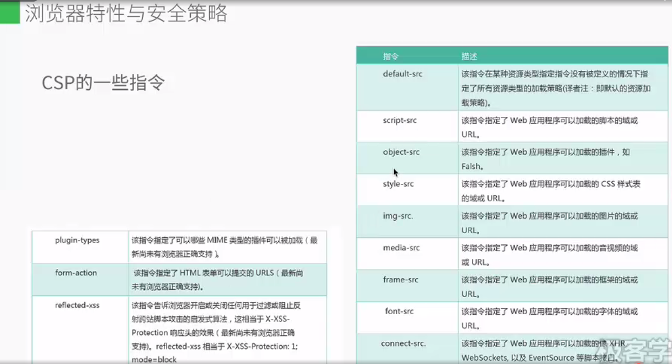Click the slide title 浏览器特性与安全策略
672x364 pixels.
coord(126,14)
